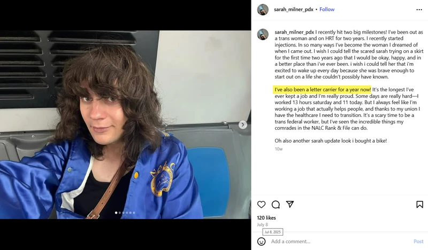
Task: Jump to the second carousel dot
Action: point(119,213)
